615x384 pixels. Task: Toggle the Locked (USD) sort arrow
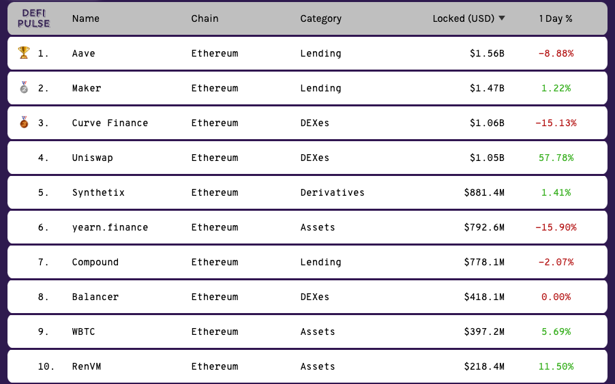tap(502, 18)
